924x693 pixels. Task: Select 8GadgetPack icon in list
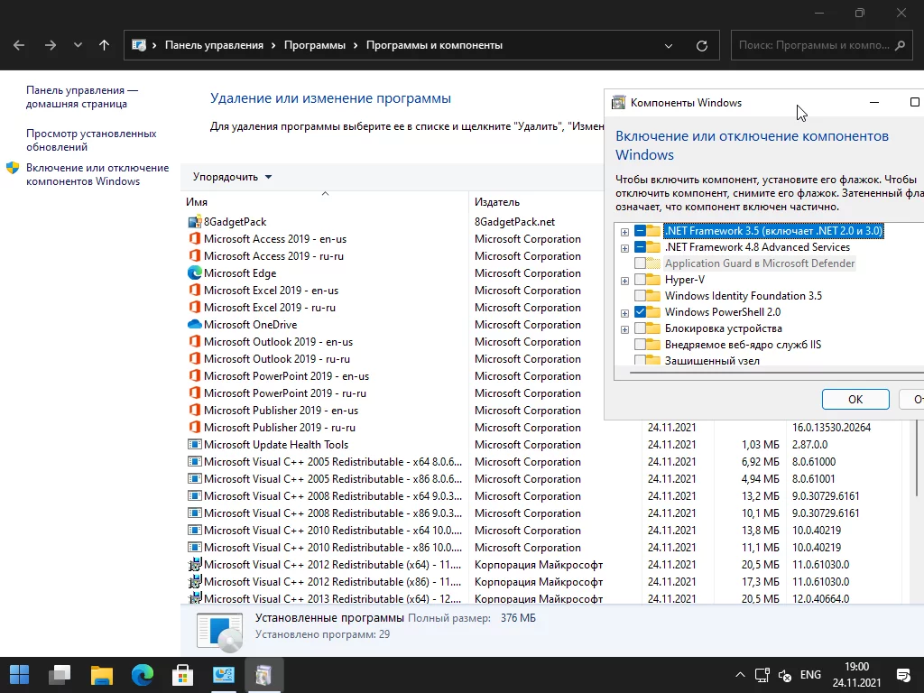coord(195,222)
